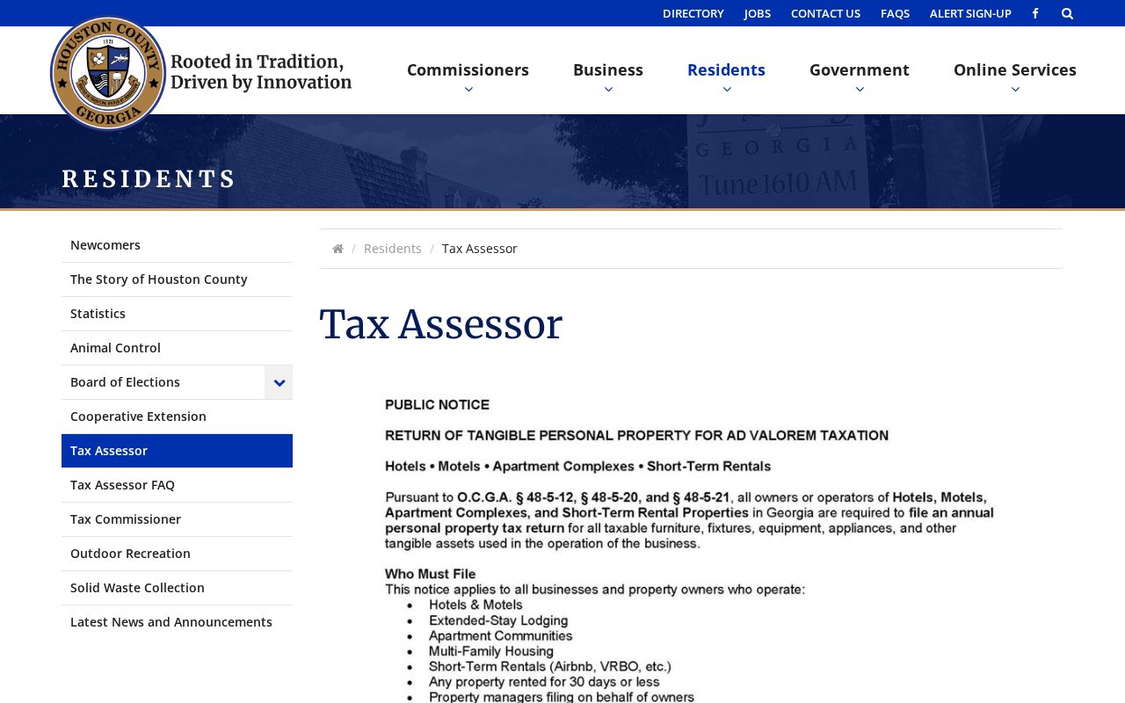Viewport: 1125px width, 703px height.
Task: Open the Government main menu
Action: tap(860, 69)
